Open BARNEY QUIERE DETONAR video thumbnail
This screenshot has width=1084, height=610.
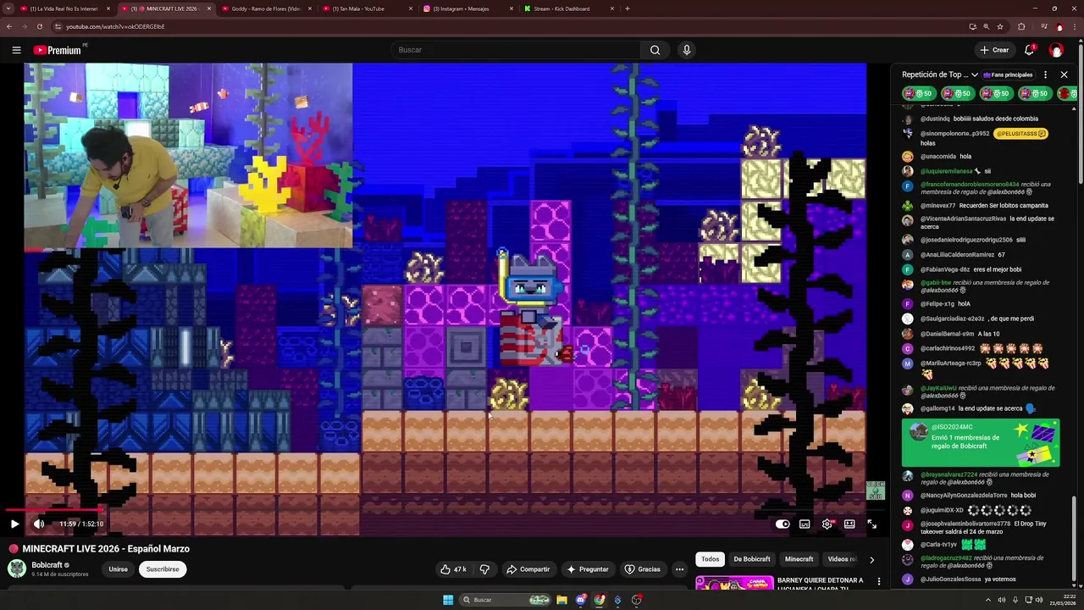733,582
